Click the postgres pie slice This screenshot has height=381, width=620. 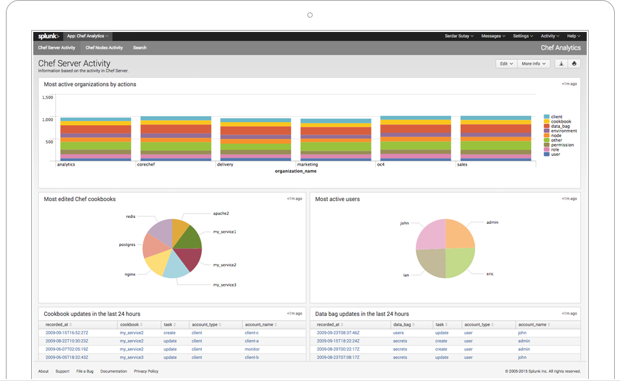pyautogui.click(x=154, y=247)
